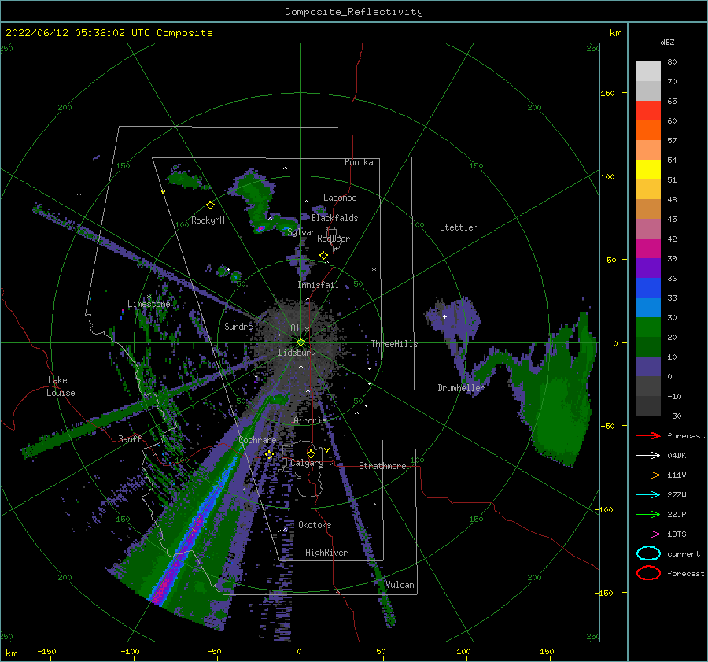The height and width of the screenshot is (662, 708).
Task: Click the orange 111V arrow legend icon
Action: [648, 475]
